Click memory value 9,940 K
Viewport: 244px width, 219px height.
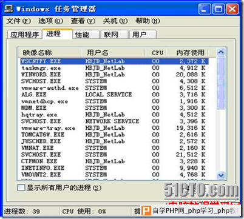click(x=192, y=168)
